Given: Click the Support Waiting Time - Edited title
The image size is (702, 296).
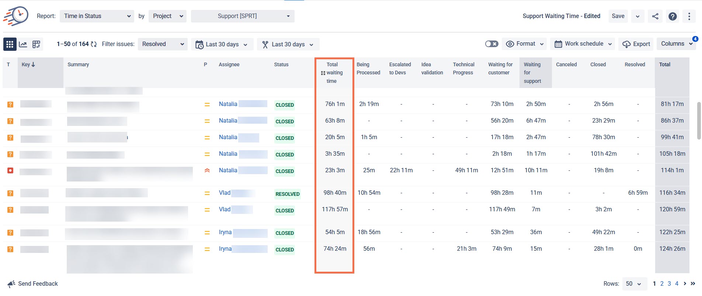Looking at the screenshot, I should 561,16.
